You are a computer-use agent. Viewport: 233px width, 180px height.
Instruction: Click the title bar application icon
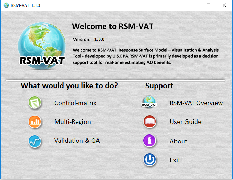(6, 5)
